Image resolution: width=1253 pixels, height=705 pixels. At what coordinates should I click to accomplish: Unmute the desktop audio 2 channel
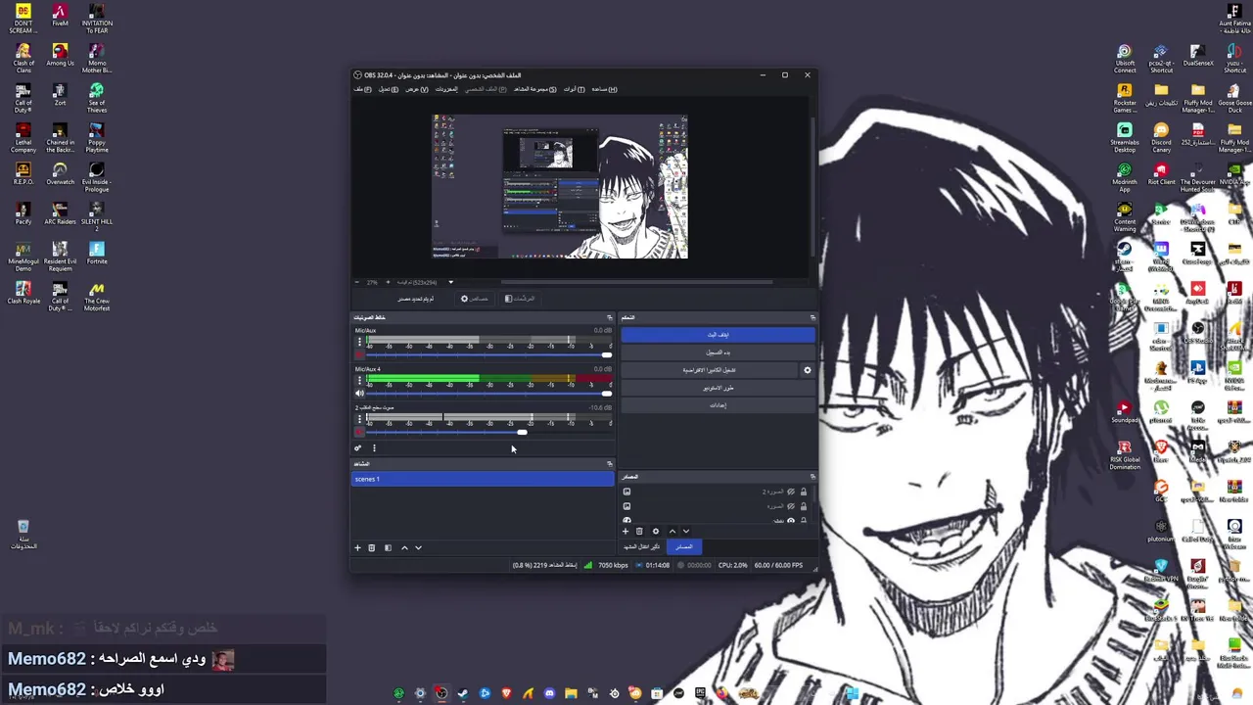click(359, 432)
